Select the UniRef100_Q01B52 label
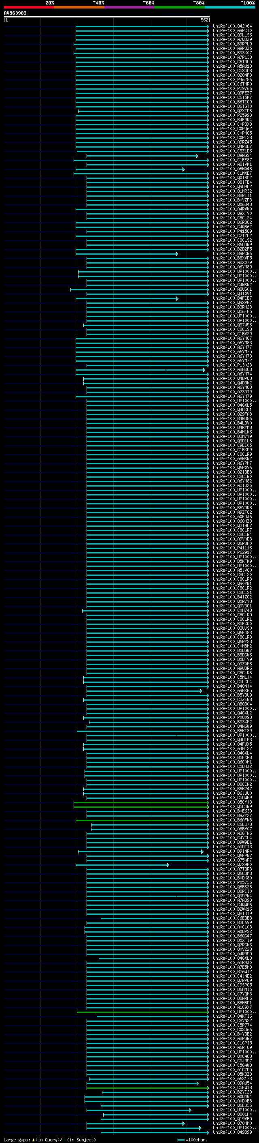 [232, 178]
